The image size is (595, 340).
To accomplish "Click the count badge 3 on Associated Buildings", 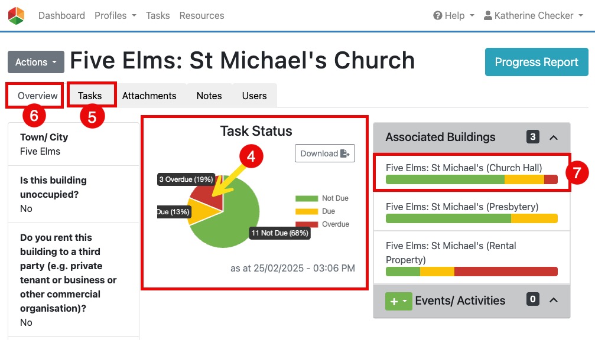I will pyautogui.click(x=531, y=137).
